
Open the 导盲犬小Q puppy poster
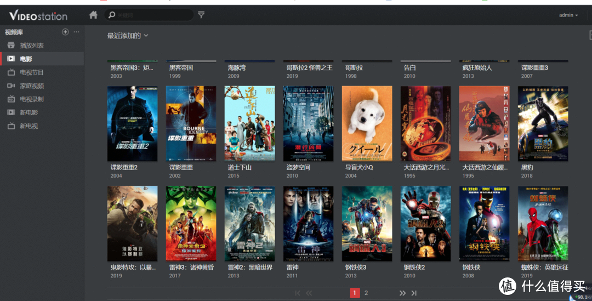(x=367, y=123)
